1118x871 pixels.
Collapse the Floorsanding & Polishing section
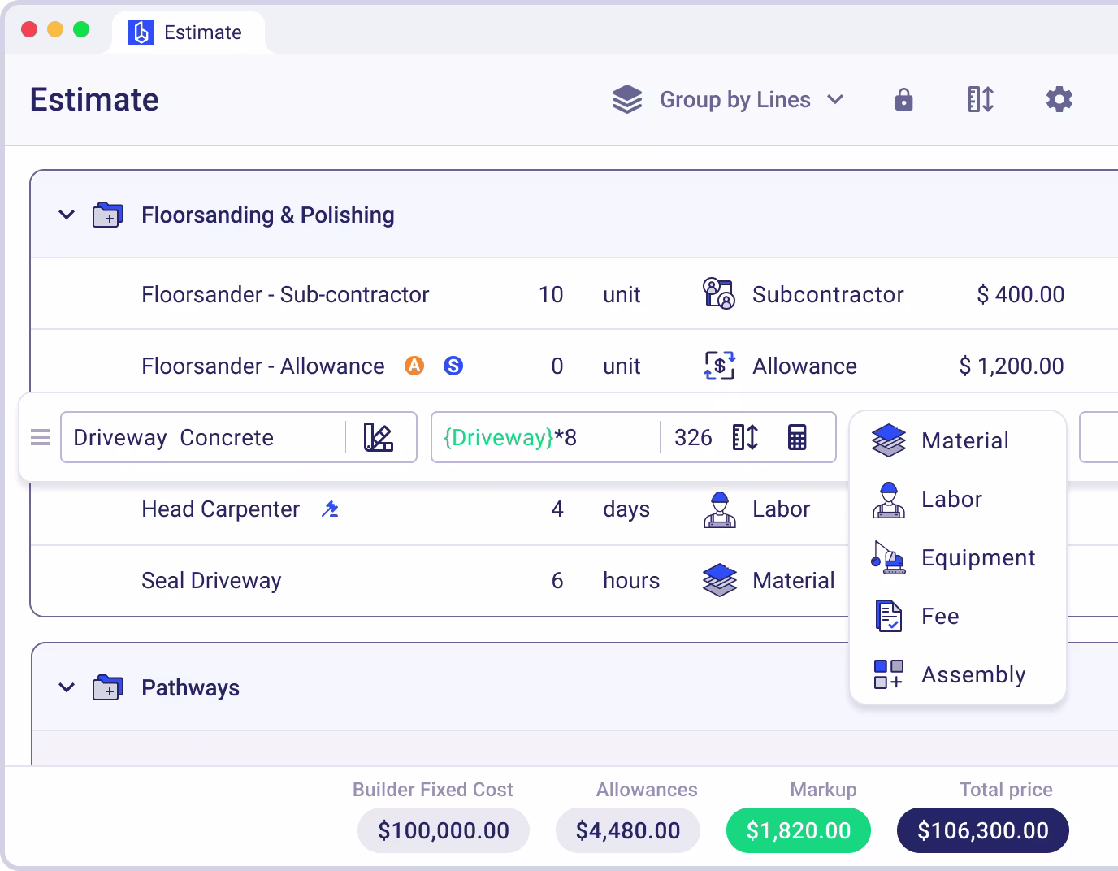click(x=67, y=214)
